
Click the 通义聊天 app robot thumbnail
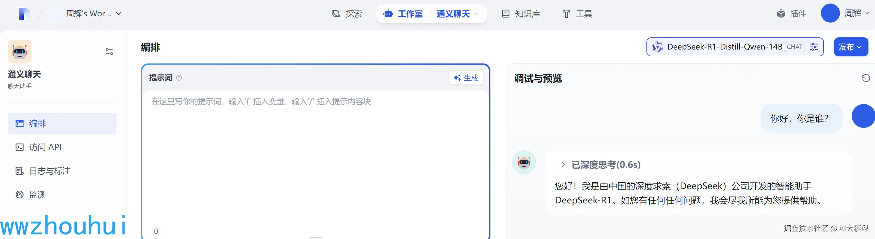coord(20,52)
